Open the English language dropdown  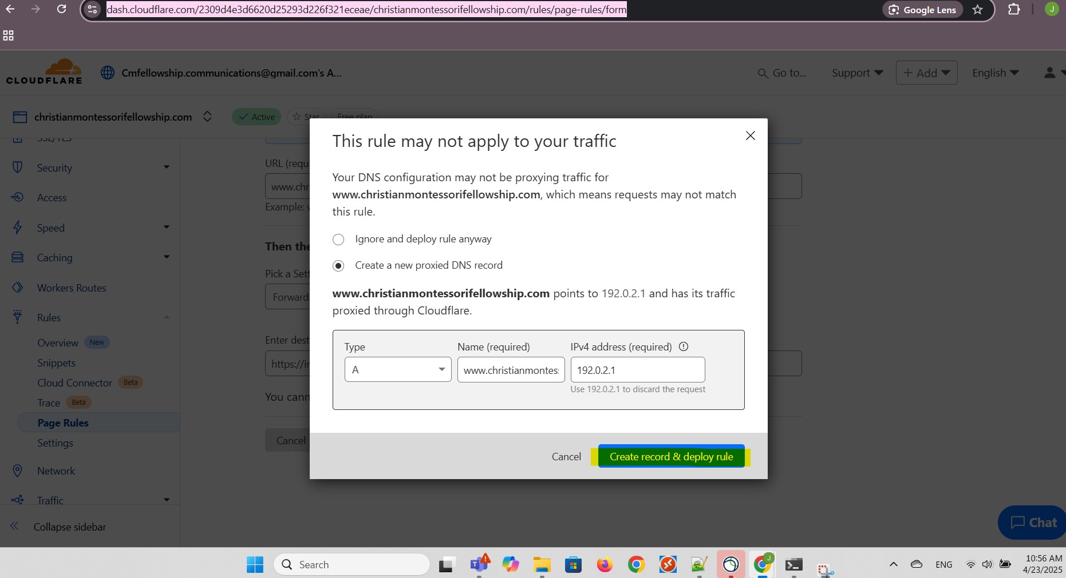click(x=995, y=73)
